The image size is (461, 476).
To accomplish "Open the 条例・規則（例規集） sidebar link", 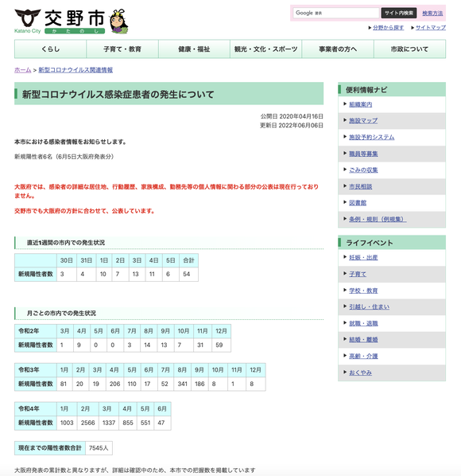I will pyautogui.click(x=378, y=219).
